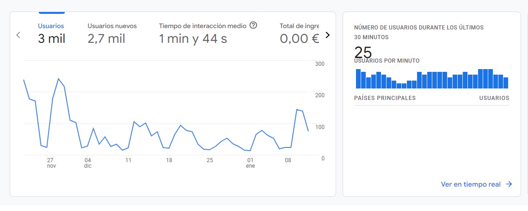
Task: Click the Países principales column header
Action: point(385,98)
